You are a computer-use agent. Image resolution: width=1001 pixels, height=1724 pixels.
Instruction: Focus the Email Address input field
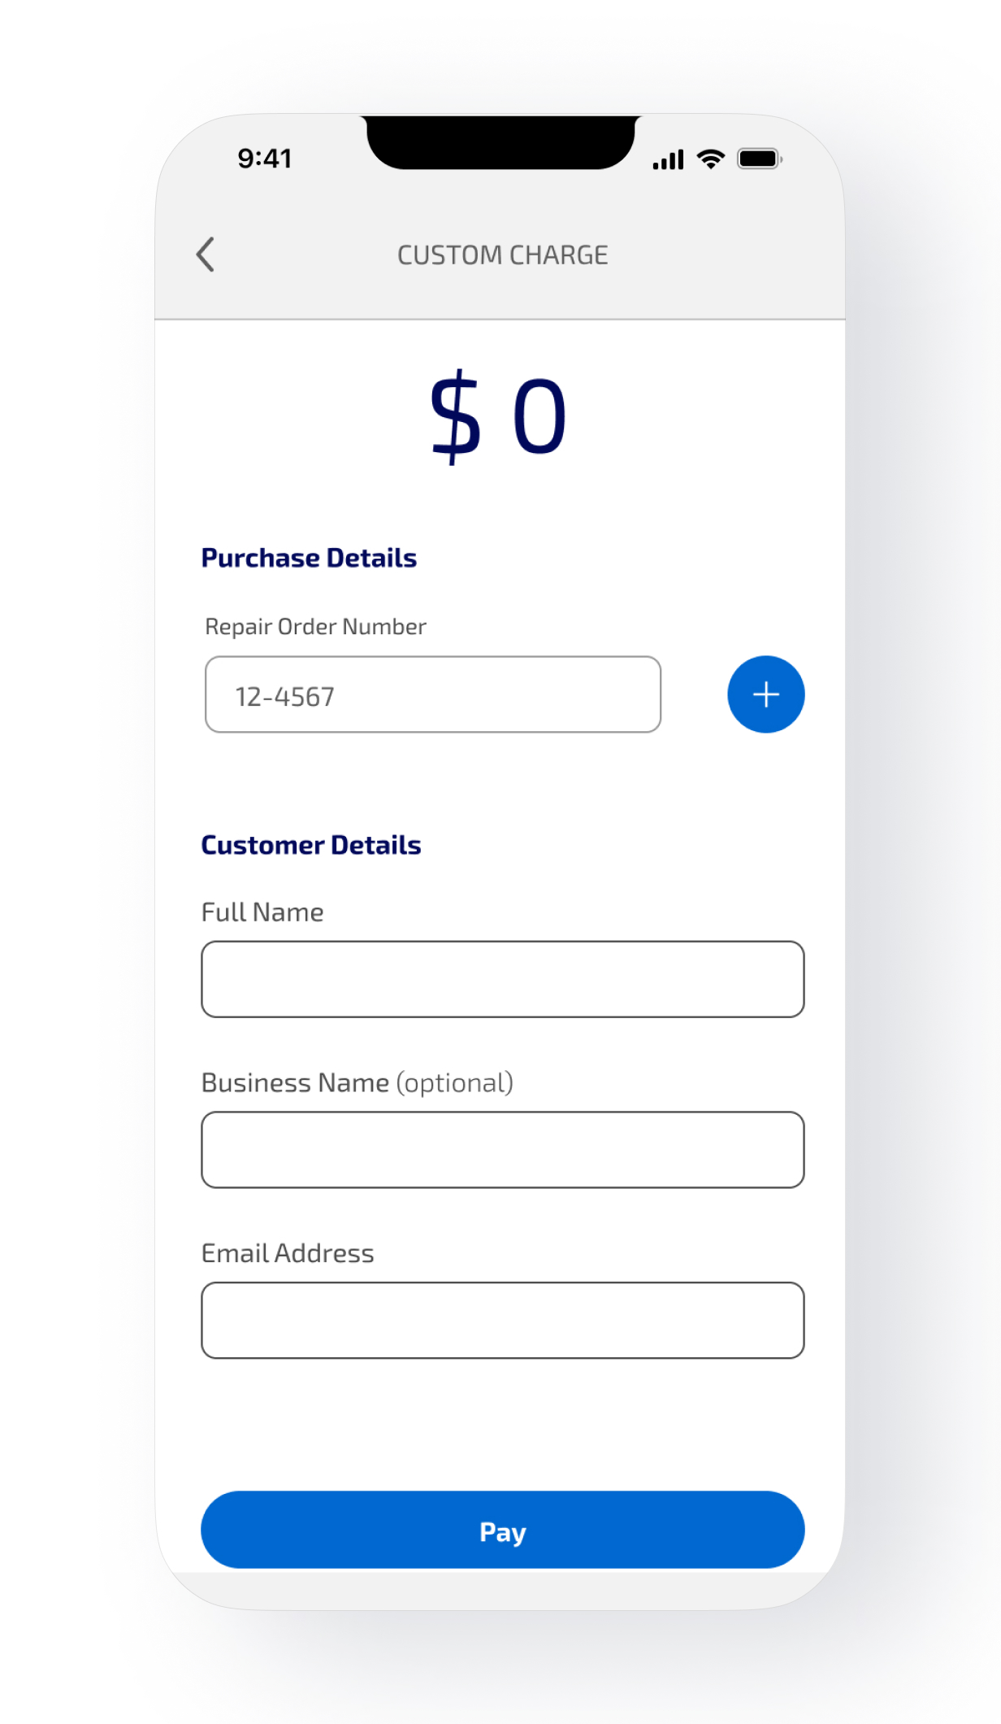(502, 1321)
